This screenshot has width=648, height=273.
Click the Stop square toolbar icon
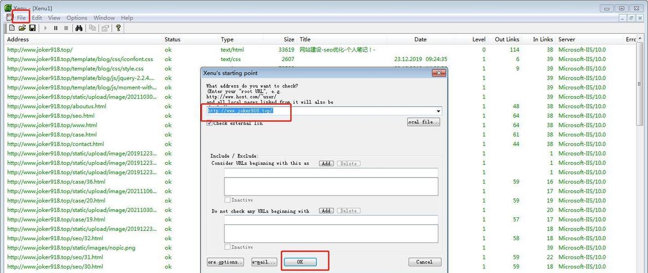tap(66, 28)
